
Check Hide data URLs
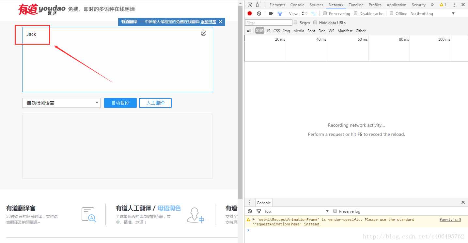[x=315, y=22]
